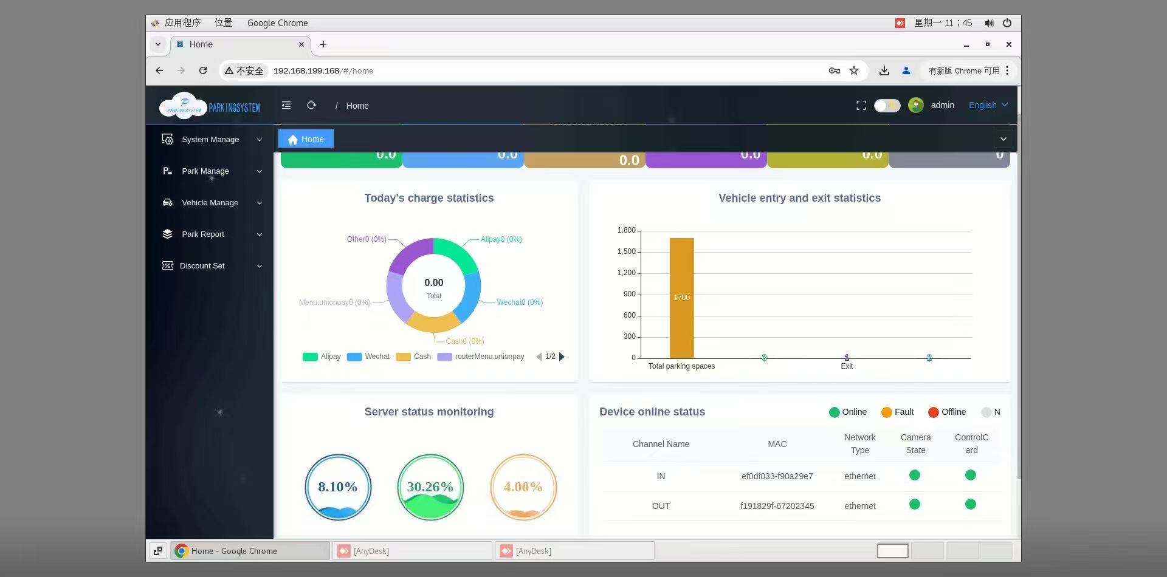Go to the next legend page arrow
This screenshot has width=1167, height=577.
(x=562, y=357)
